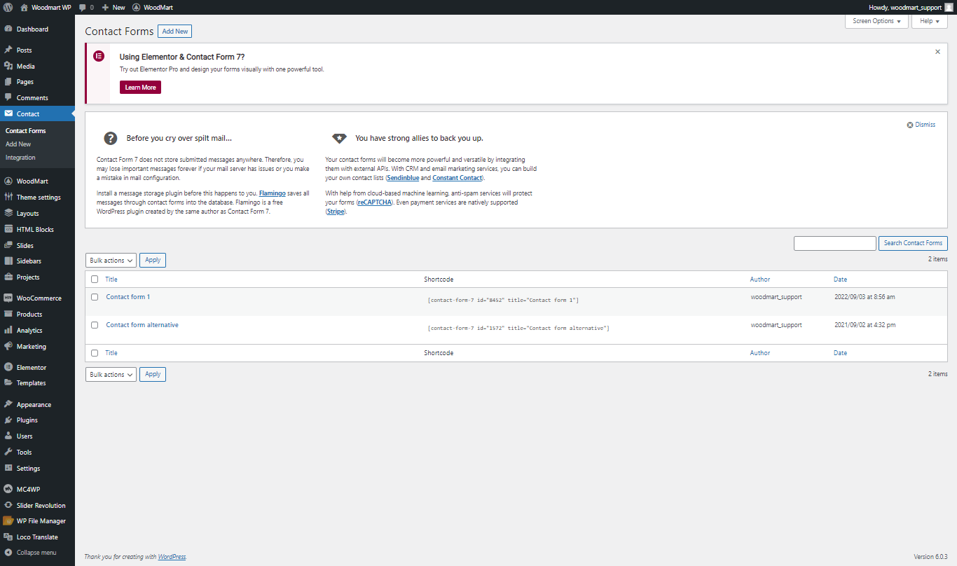Click the Marketing megaphone icon
The height and width of the screenshot is (566, 957).
[8, 346]
